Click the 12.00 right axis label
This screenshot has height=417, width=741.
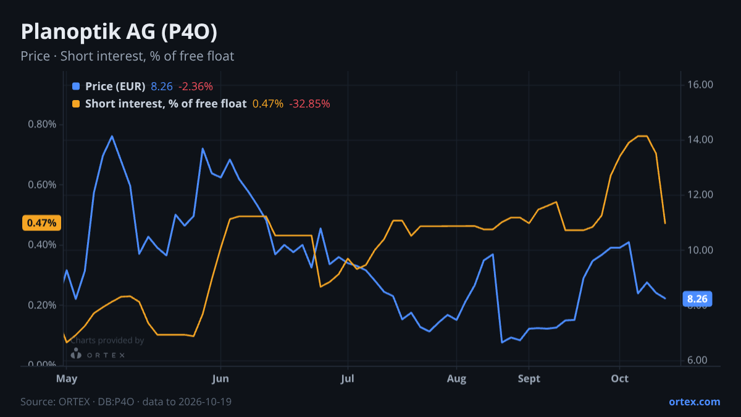pyautogui.click(x=700, y=195)
